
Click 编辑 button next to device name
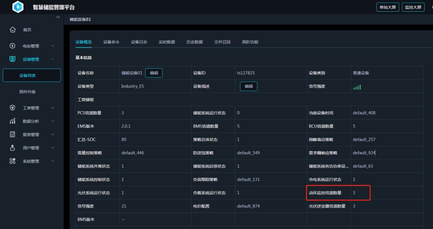point(154,73)
